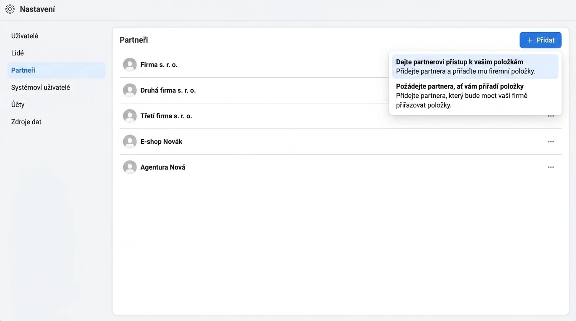Screen dimensions: 576x321
Task: Click the blue Přidat button
Action: click(x=540, y=40)
